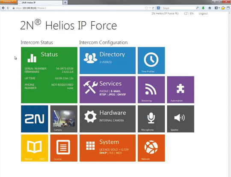Open the Microphone tile
The image size is (231, 177).
pos(151,119)
